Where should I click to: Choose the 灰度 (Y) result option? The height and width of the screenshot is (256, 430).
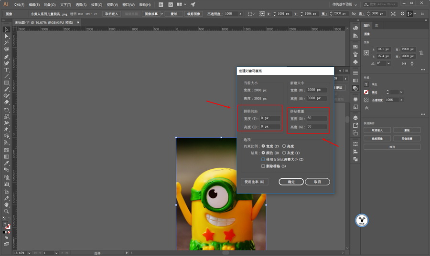pyautogui.click(x=284, y=153)
